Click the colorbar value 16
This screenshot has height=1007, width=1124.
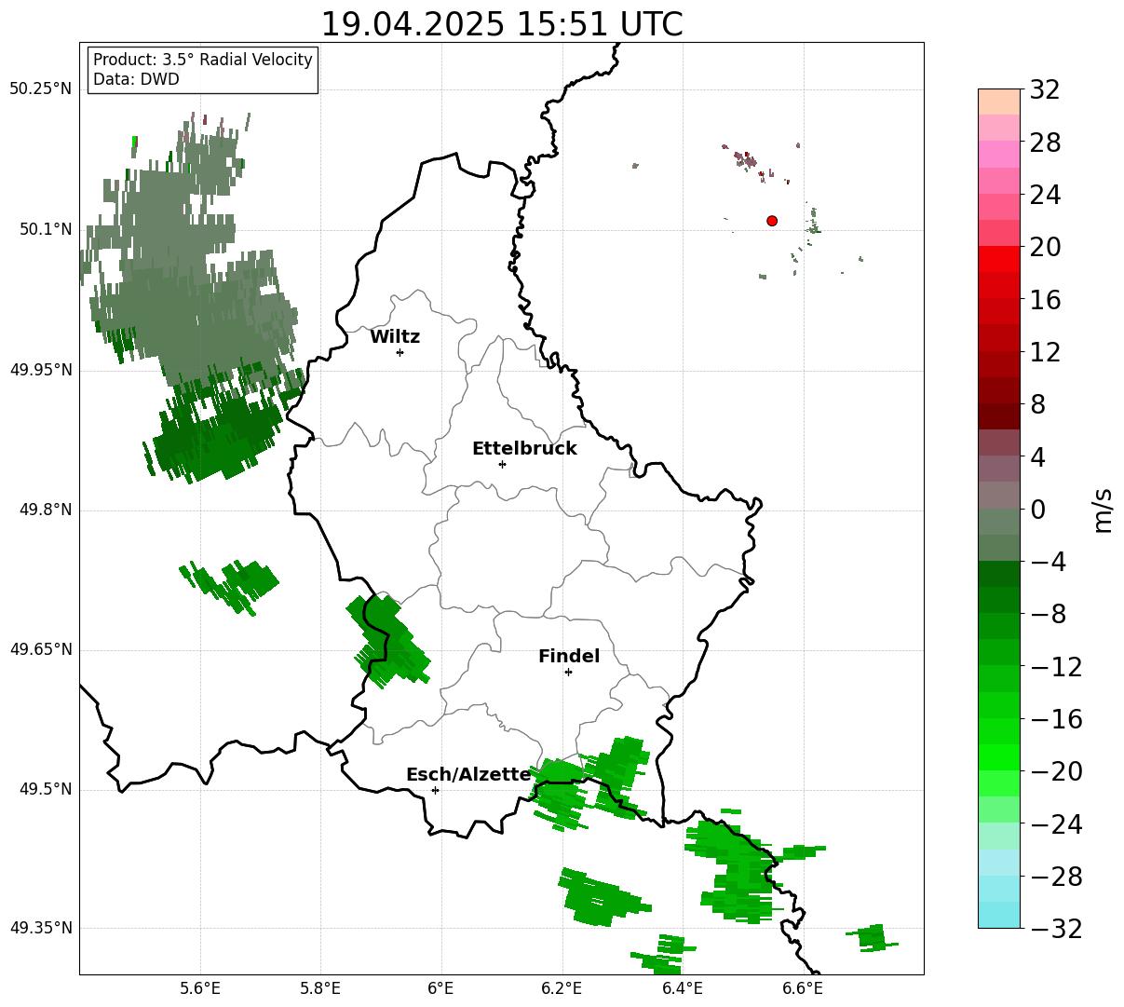click(1046, 300)
